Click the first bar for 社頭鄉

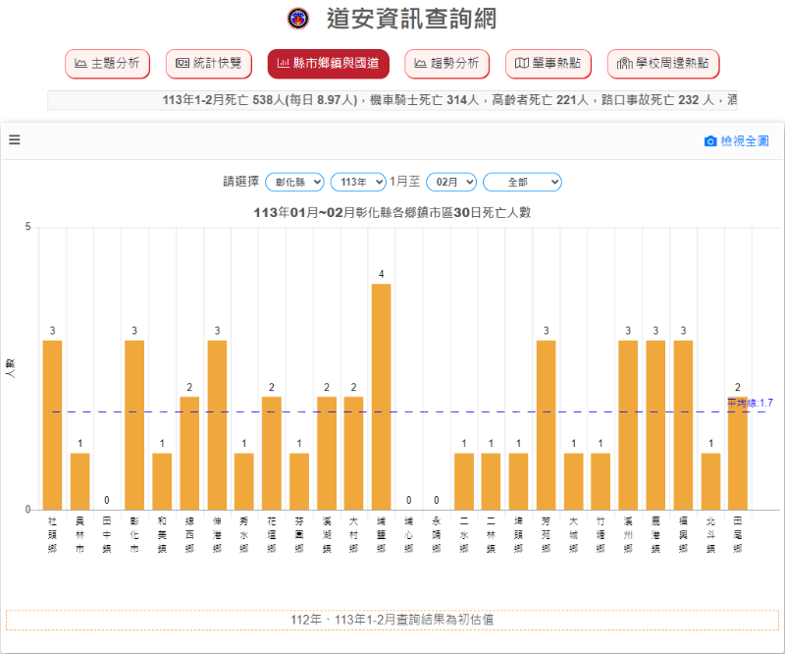[x=52, y=424]
